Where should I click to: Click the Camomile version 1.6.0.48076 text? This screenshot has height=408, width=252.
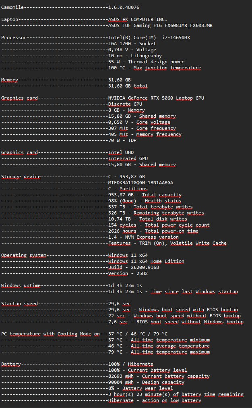[x=124, y=7]
